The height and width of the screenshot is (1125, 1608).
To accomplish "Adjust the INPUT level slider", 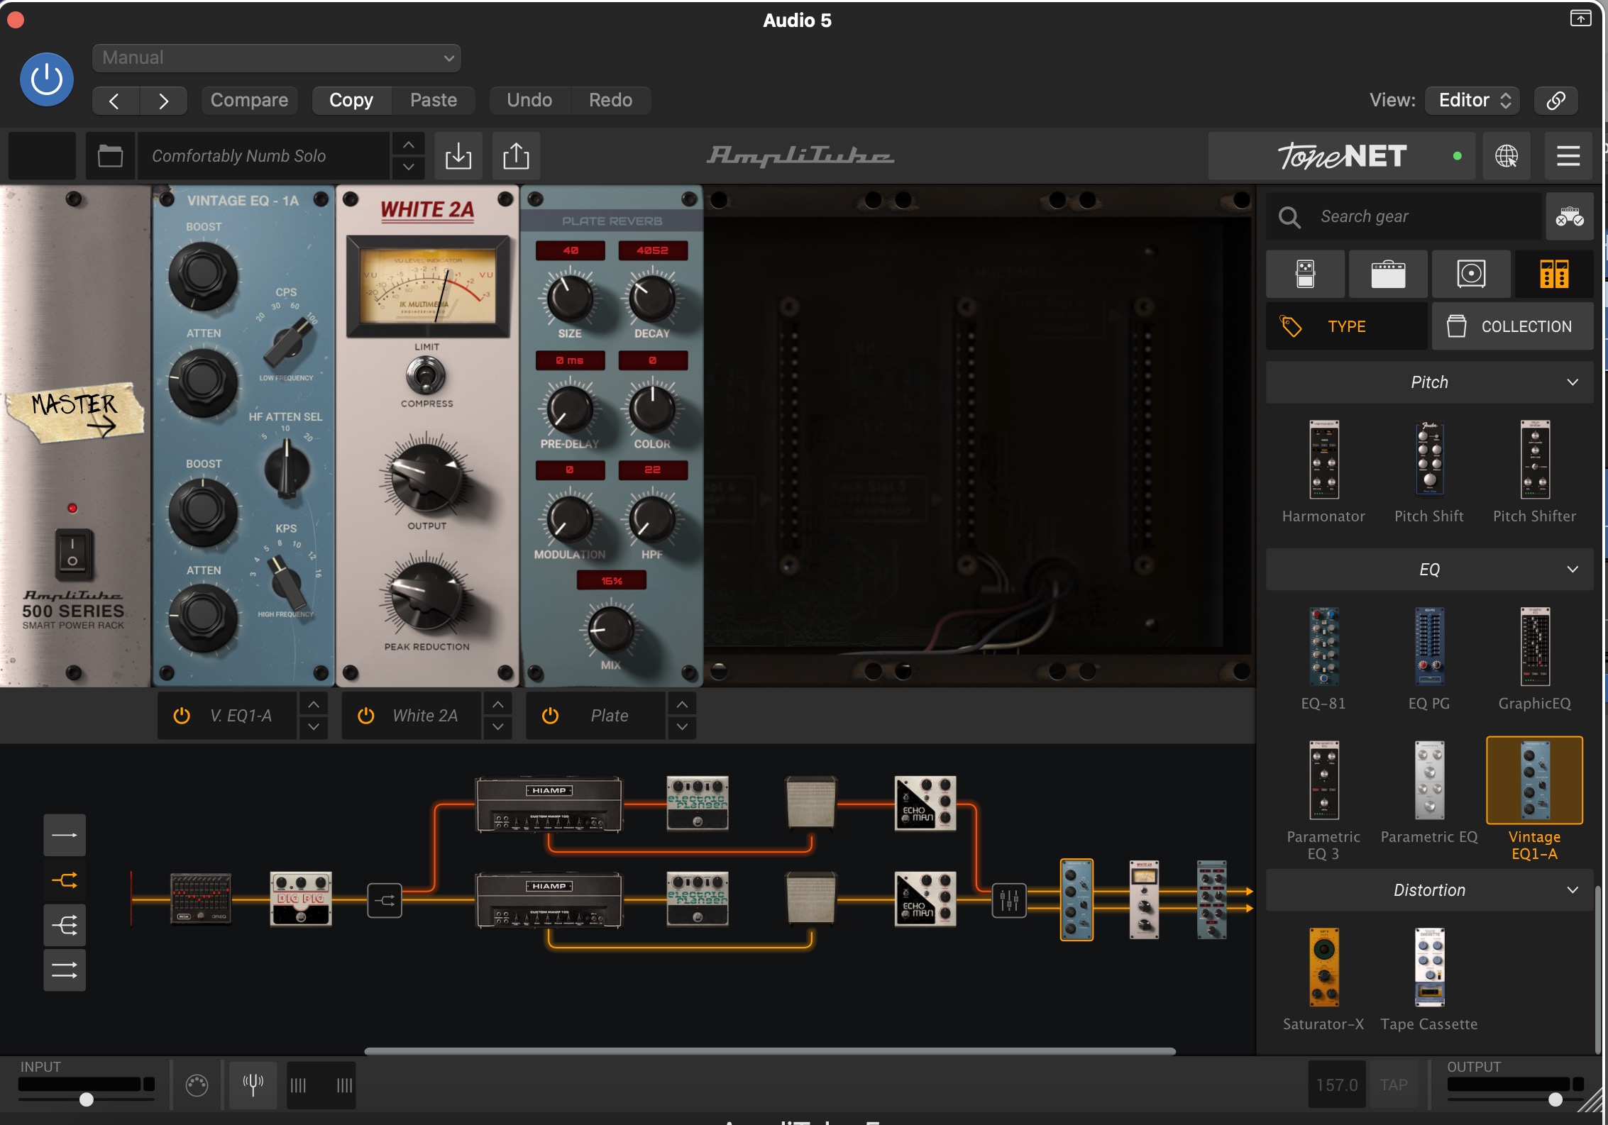I will [x=86, y=1099].
